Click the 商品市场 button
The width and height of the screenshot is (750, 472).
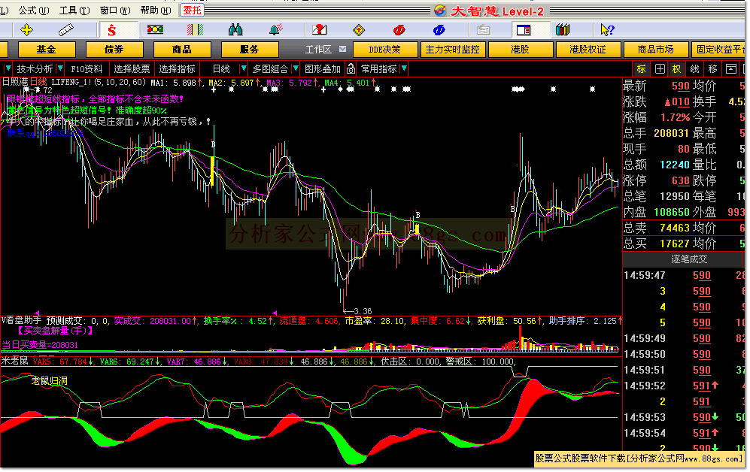coord(656,49)
